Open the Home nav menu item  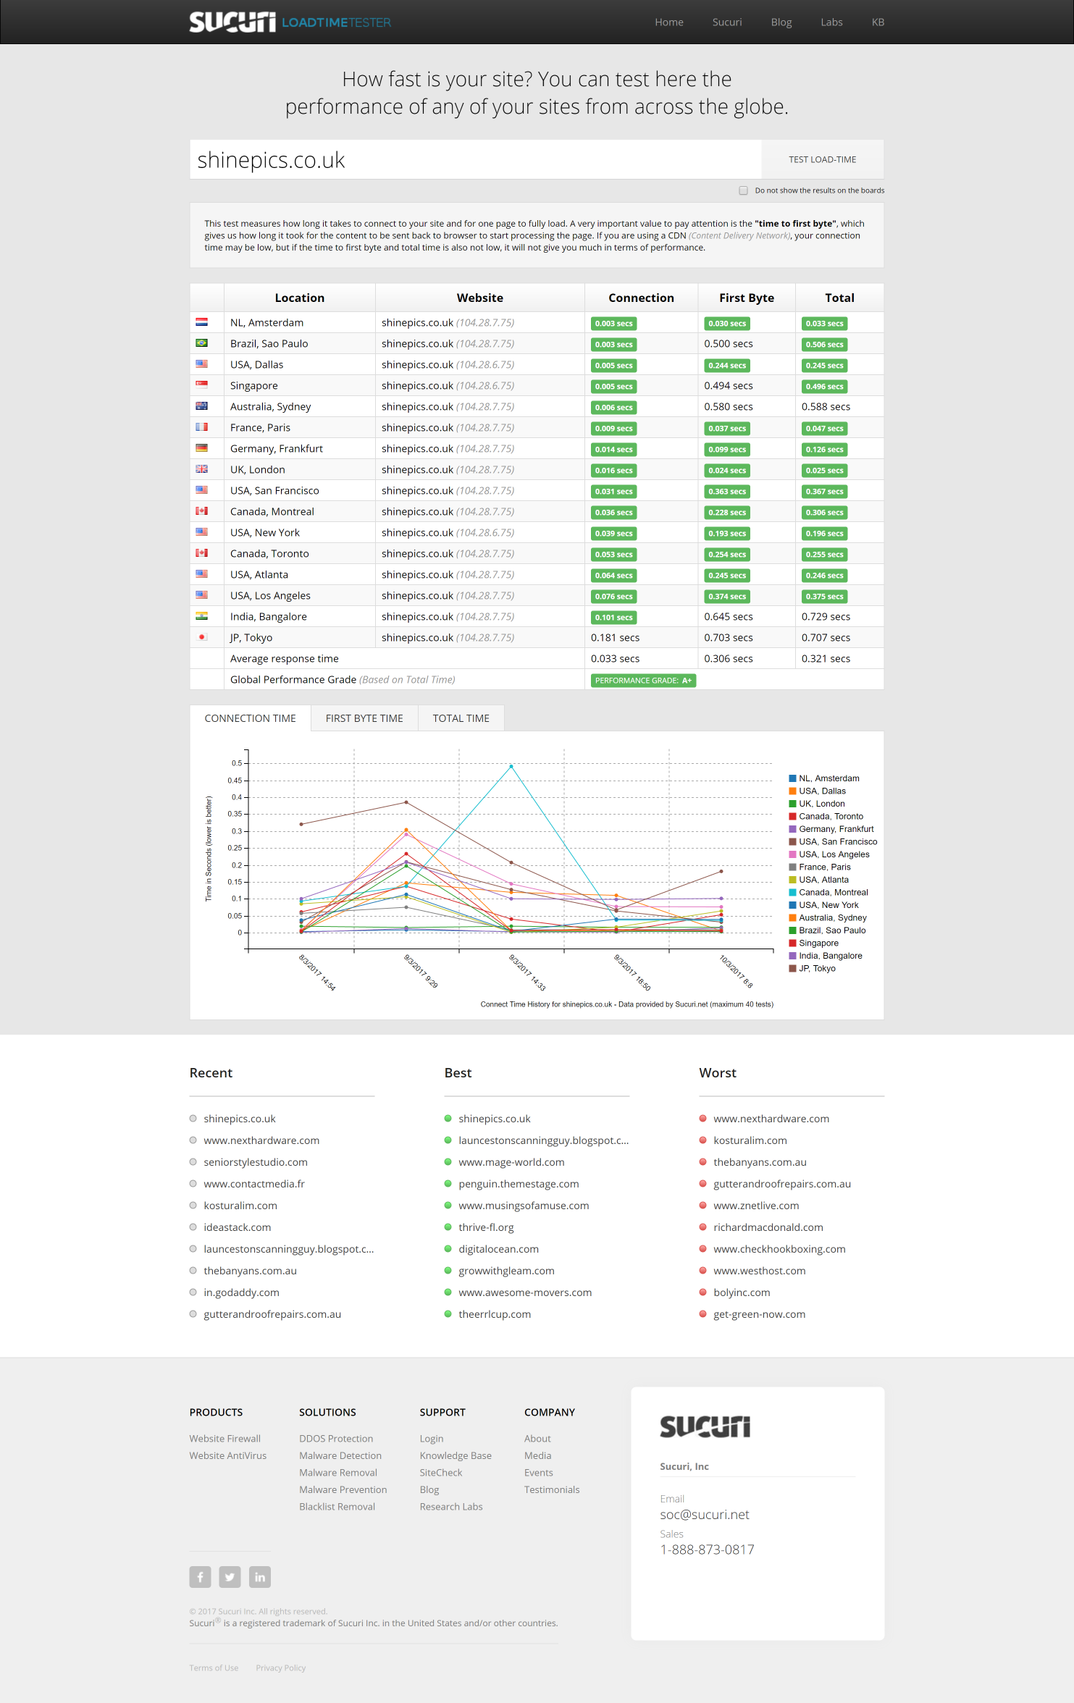coord(669,22)
